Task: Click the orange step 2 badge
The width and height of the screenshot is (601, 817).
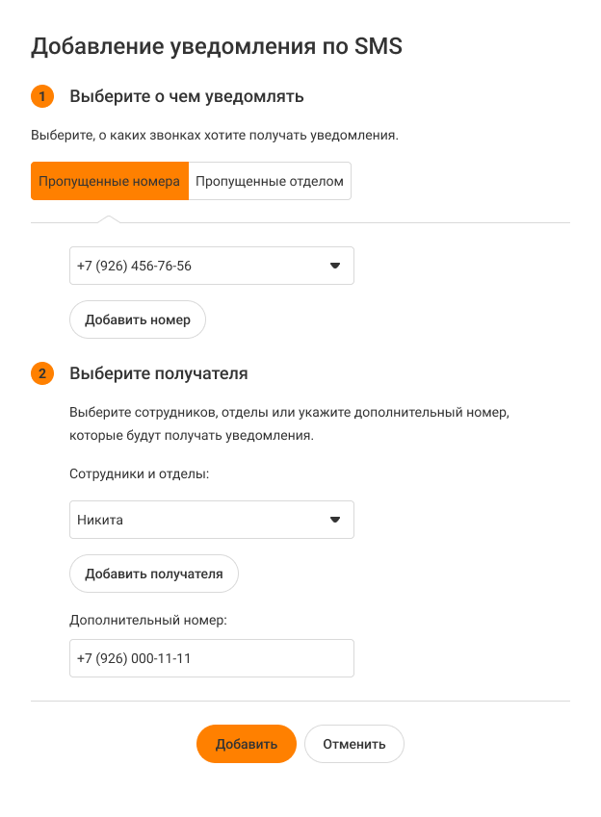Action: coord(42,373)
